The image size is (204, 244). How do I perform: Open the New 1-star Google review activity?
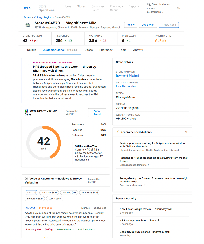153,211
